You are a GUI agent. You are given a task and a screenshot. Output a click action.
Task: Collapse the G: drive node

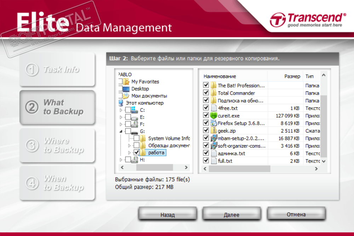121,131
